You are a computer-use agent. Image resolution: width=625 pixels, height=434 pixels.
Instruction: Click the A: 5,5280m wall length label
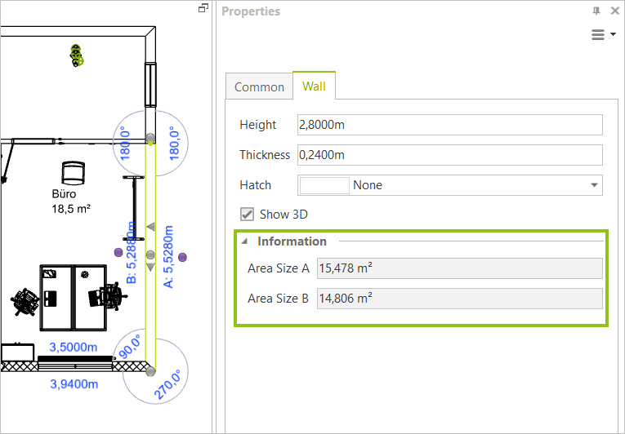[x=168, y=257]
